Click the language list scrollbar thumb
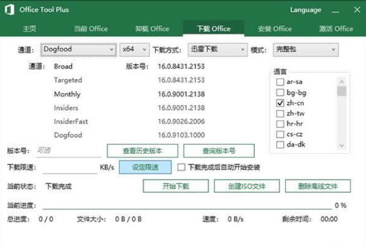The height and width of the screenshot is (244, 366). pos(341,91)
